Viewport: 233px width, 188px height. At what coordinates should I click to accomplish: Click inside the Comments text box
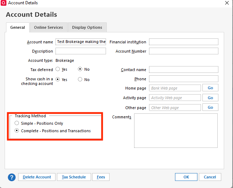click(175, 130)
